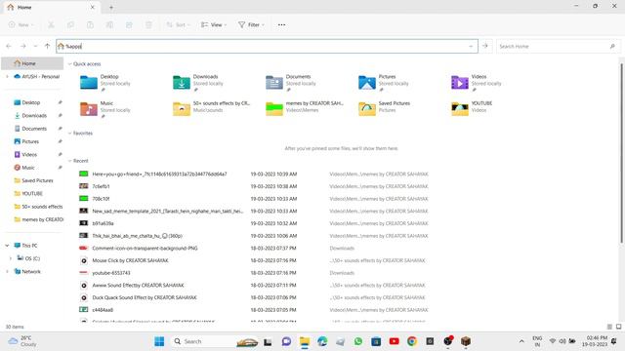Expand AYUSH - Personal in sidebar
The width and height of the screenshot is (625, 351).
[x=7, y=76]
